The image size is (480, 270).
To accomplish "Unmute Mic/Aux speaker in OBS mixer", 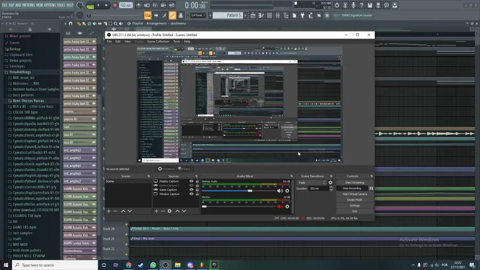I will [280, 207].
